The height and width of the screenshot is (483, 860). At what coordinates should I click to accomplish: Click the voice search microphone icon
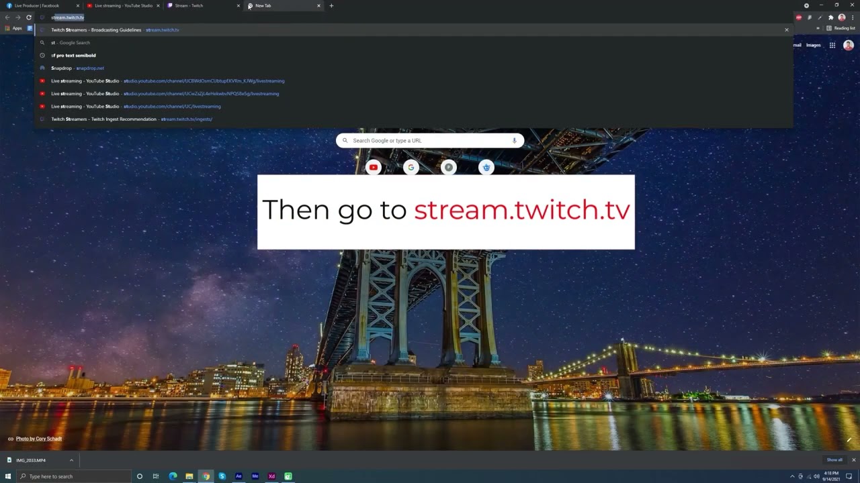[x=514, y=140]
